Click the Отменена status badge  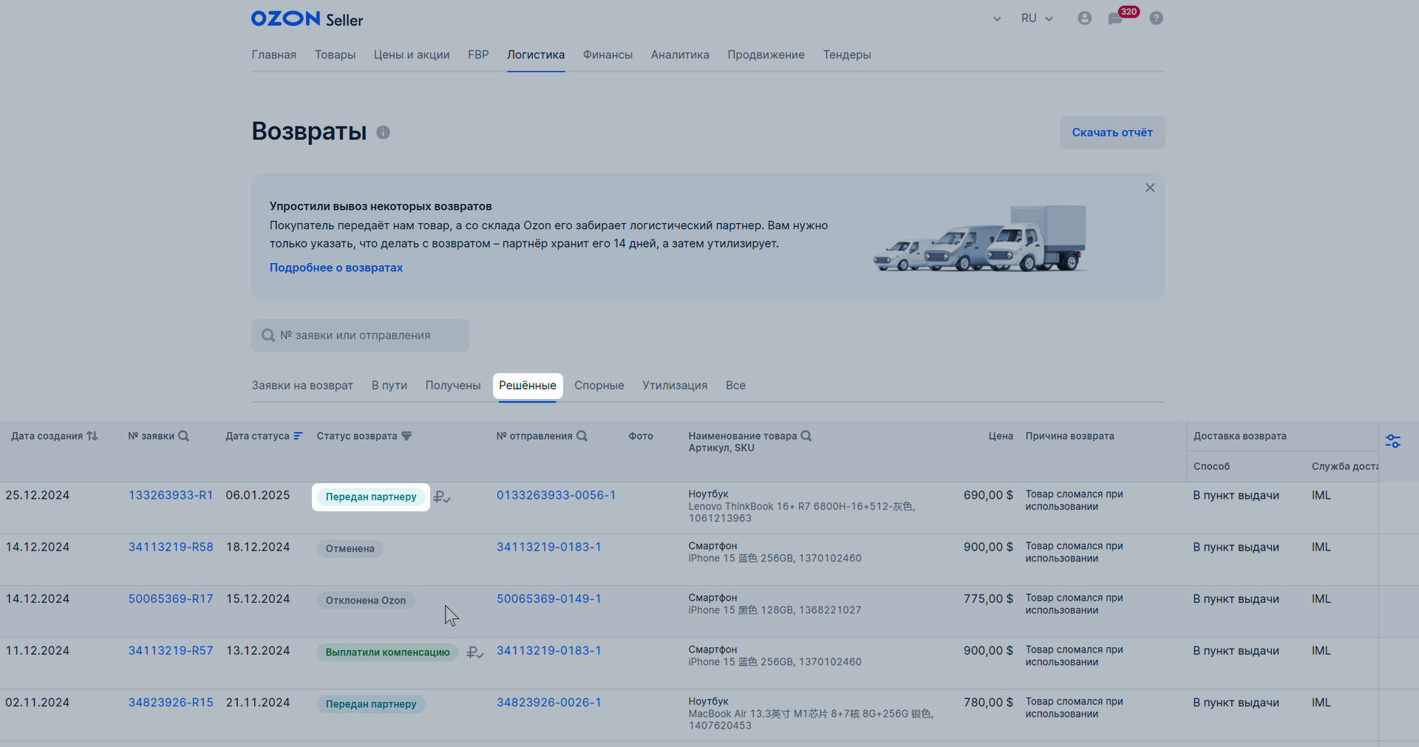pyautogui.click(x=350, y=549)
